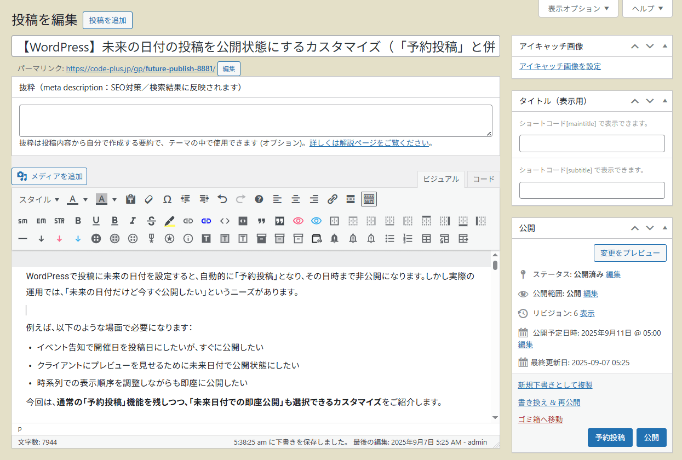Undo the last edit in the editor
The image size is (682, 460).
pyautogui.click(x=222, y=199)
